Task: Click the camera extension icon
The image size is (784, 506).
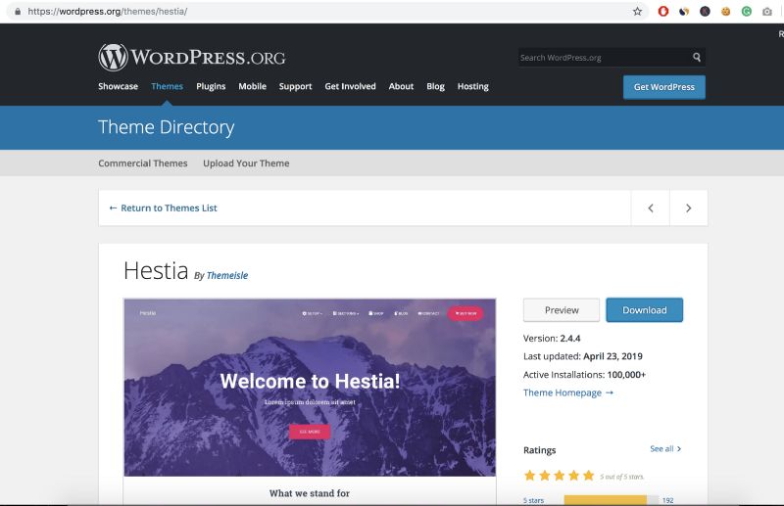Action: coord(767,11)
